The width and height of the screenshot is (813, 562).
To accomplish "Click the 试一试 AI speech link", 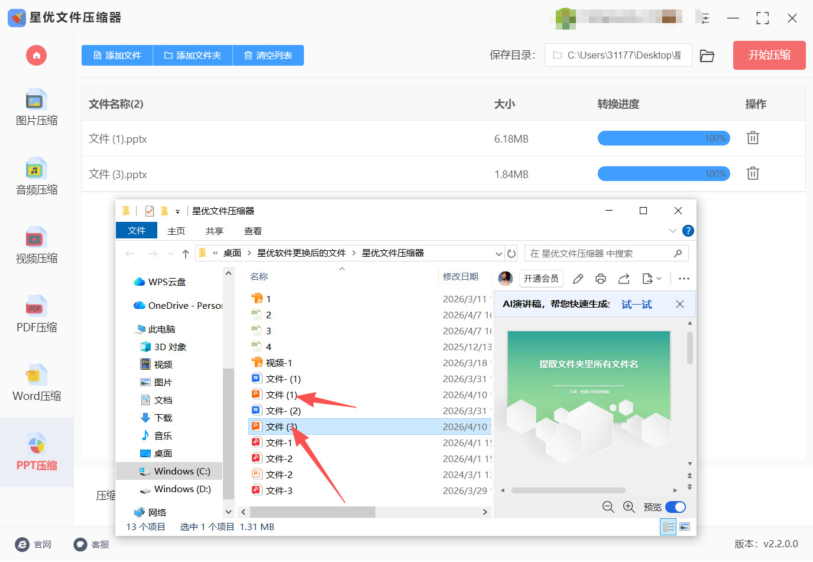I will click(637, 304).
